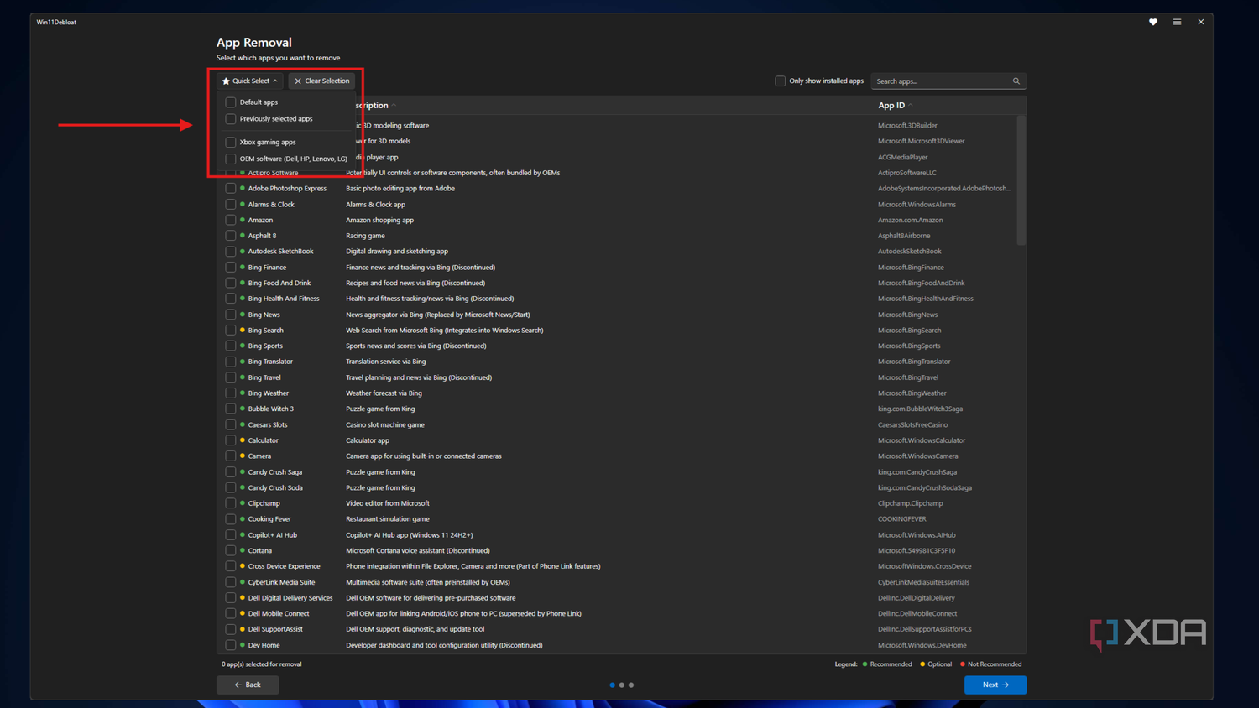1259x708 pixels.
Task: Click the king.com.CandyCrushSodaSaga app ID
Action: [925, 488]
